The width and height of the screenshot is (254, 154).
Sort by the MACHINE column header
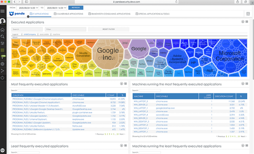[x=144, y=96]
